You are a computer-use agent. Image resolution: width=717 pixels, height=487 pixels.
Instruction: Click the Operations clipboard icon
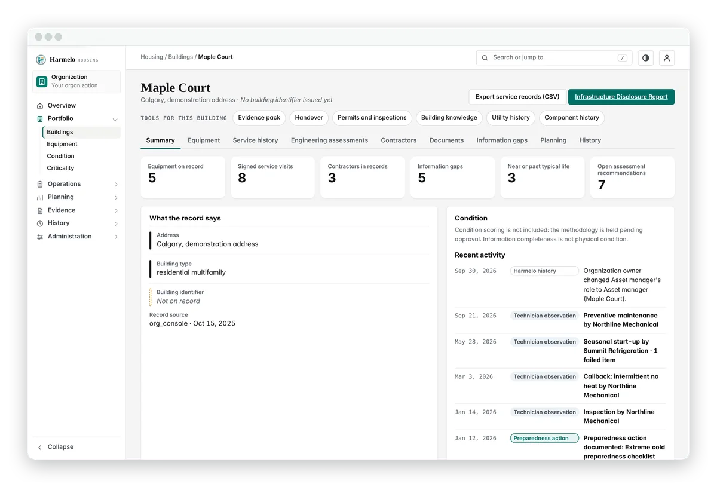click(40, 184)
